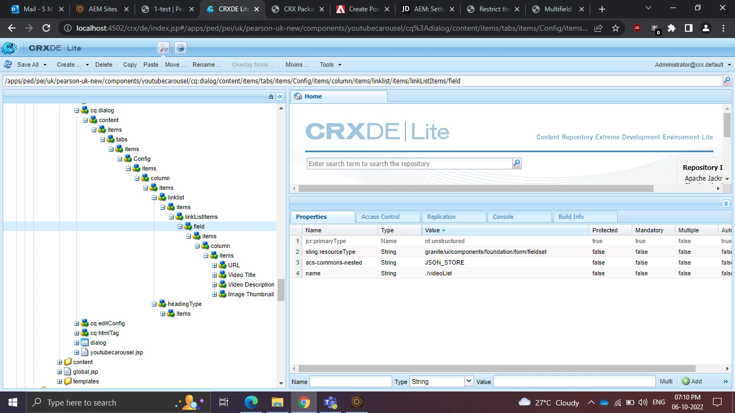The height and width of the screenshot is (413, 735).
Task: Open the Chrome profile avatar icon
Action: (707, 29)
